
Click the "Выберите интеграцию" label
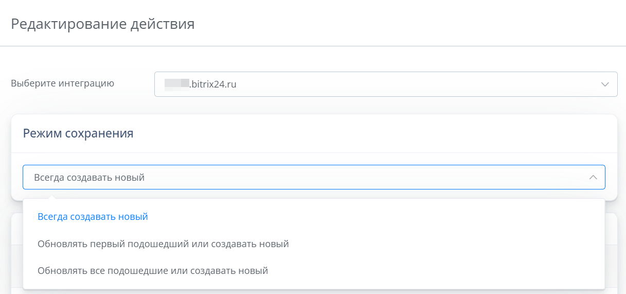point(62,83)
